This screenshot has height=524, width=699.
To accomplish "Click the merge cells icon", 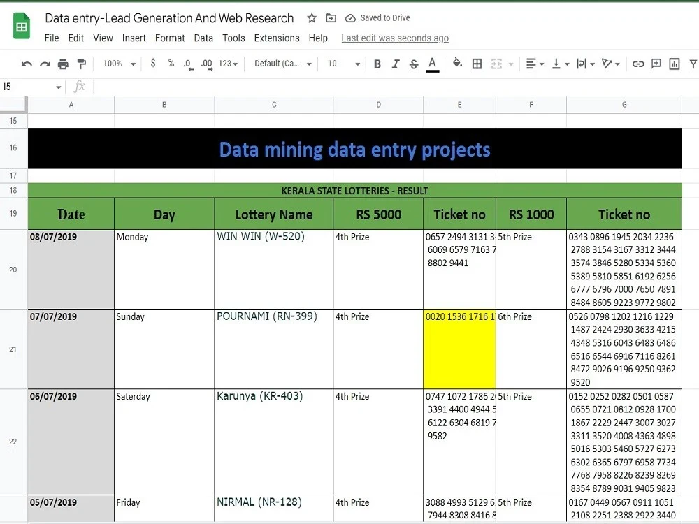I will (x=496, y=64).
